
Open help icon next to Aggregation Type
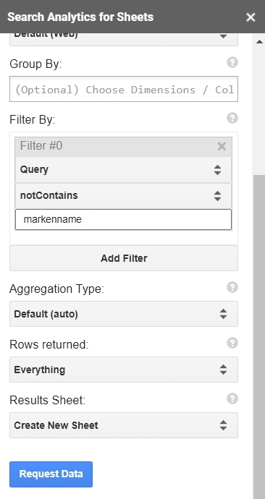232,287
